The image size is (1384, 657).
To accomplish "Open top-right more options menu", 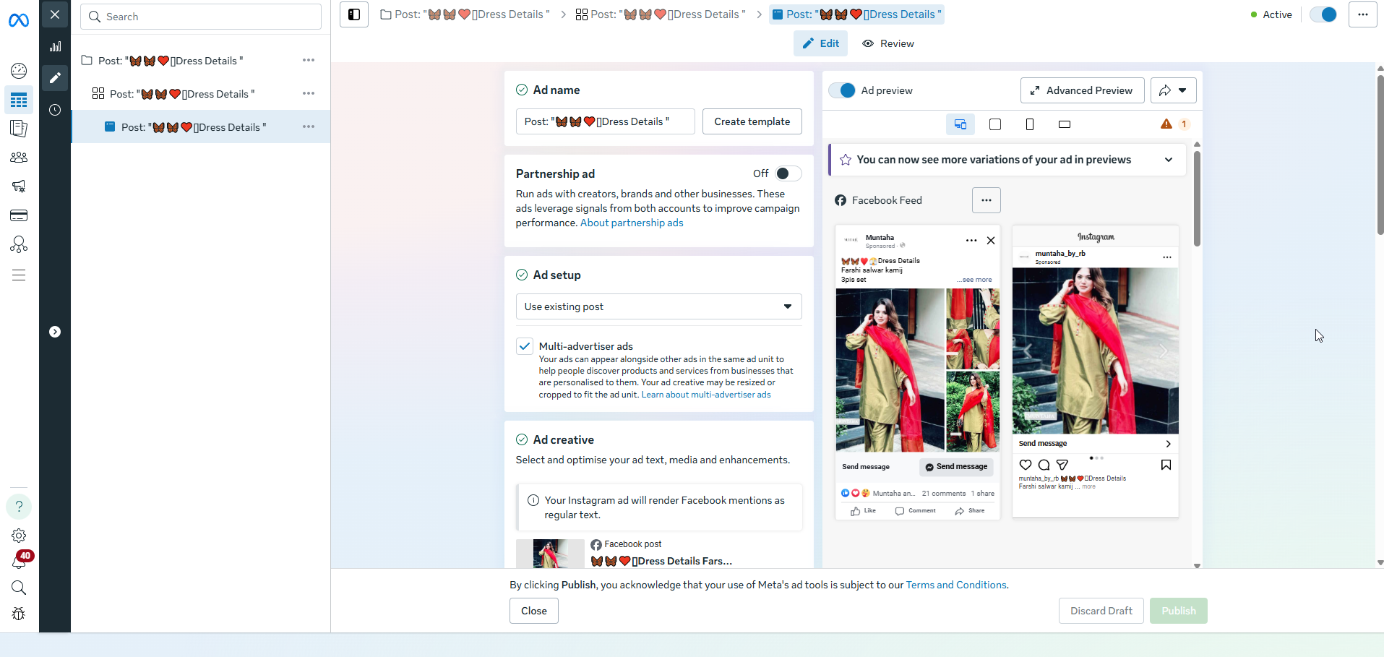I will click(1362, 14).
